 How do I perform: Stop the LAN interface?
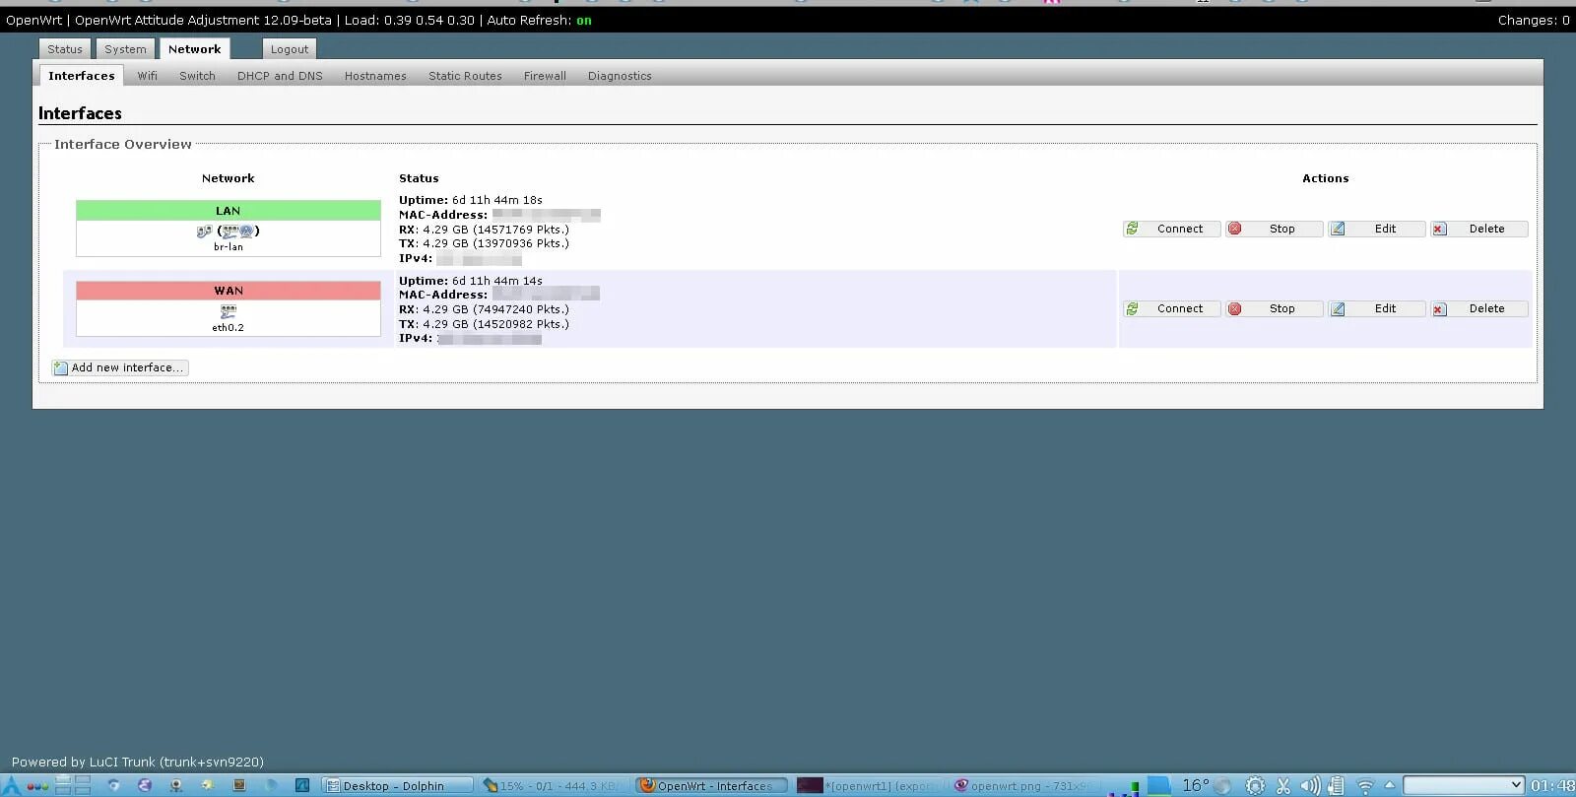(x=1275, y=229)
